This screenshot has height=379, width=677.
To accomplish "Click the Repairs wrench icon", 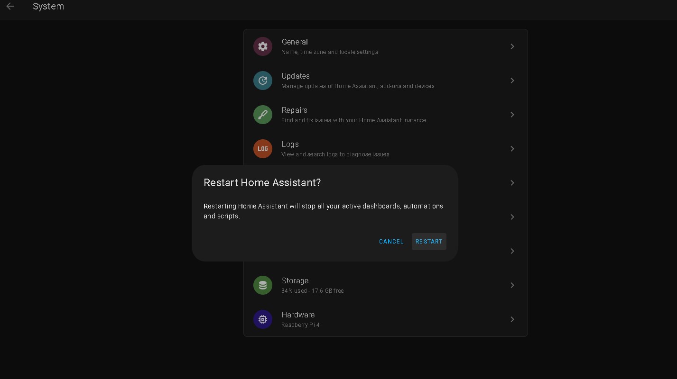I will [263, 115].
